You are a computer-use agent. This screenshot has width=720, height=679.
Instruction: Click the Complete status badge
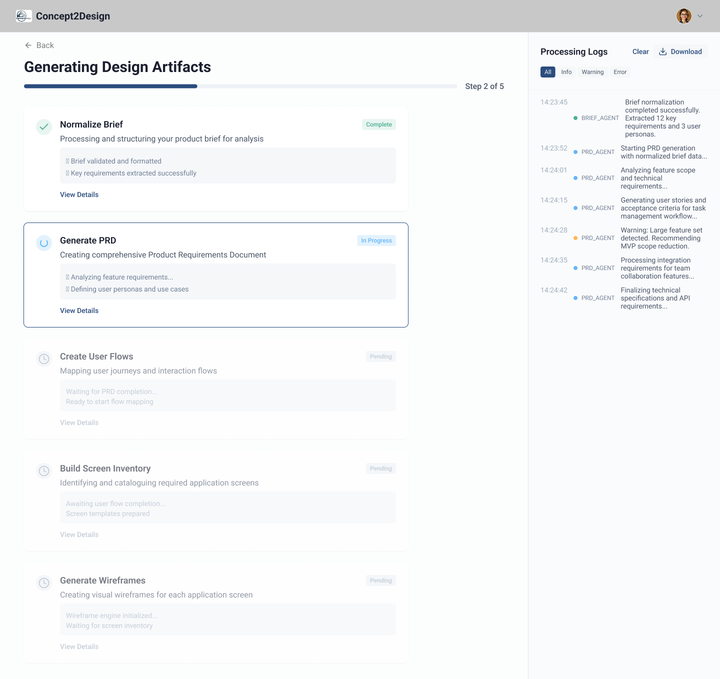click(x=379, y=124)
